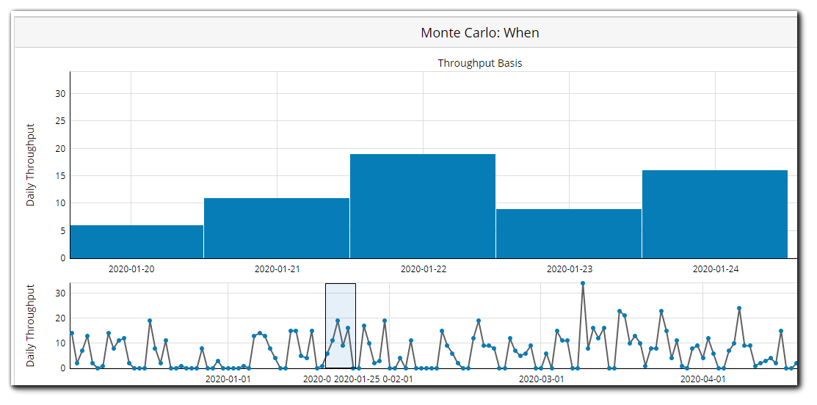Click the tallest bar for 2020-01-22

point(423,206)
